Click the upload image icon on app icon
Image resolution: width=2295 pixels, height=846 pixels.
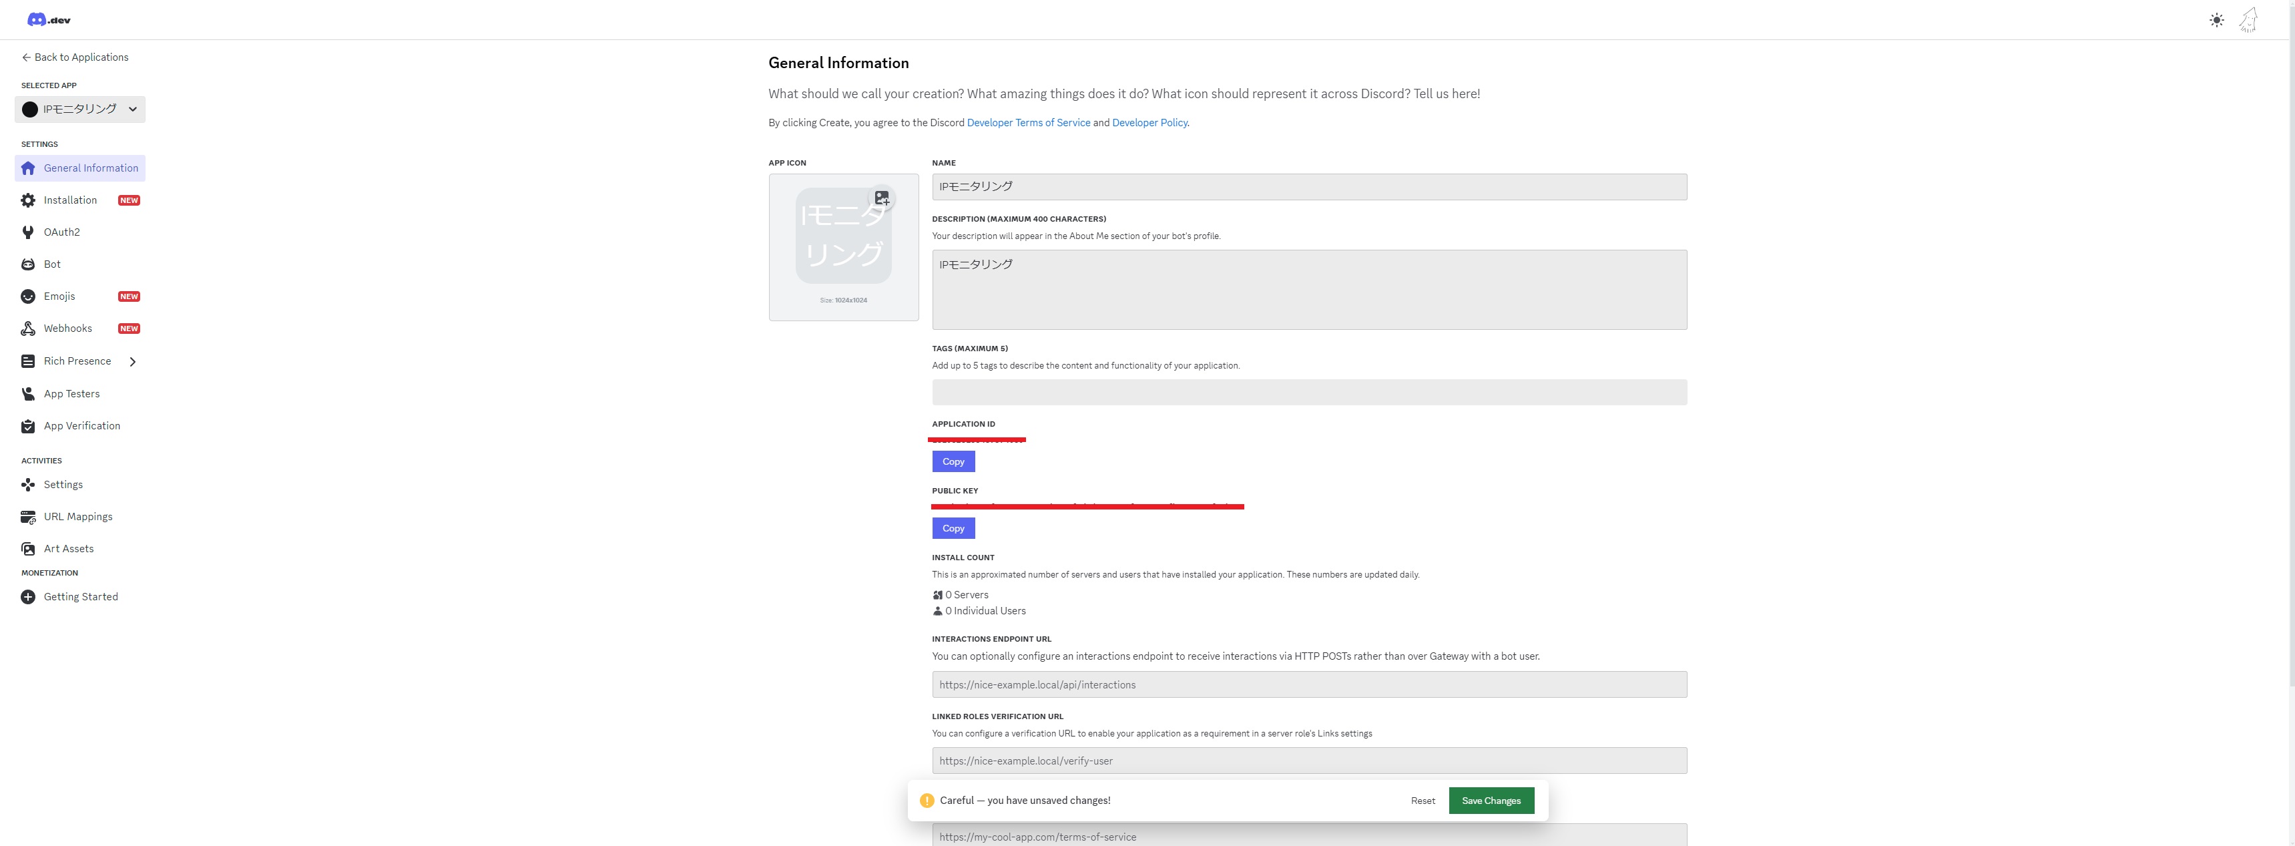(x=882, y=198)
